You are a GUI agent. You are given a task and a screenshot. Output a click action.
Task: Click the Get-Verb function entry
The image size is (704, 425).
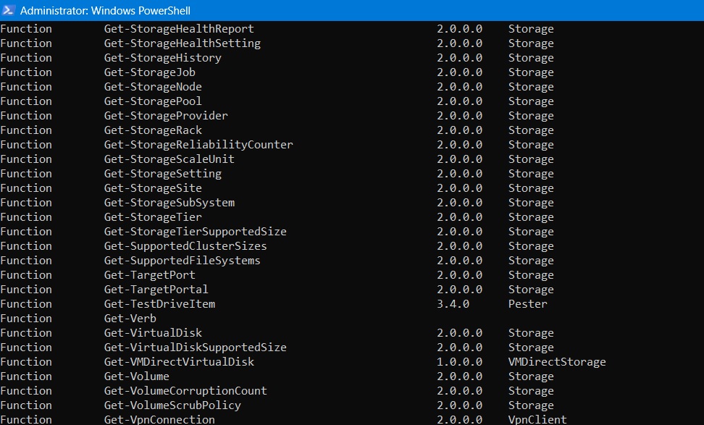coord(129,318)
